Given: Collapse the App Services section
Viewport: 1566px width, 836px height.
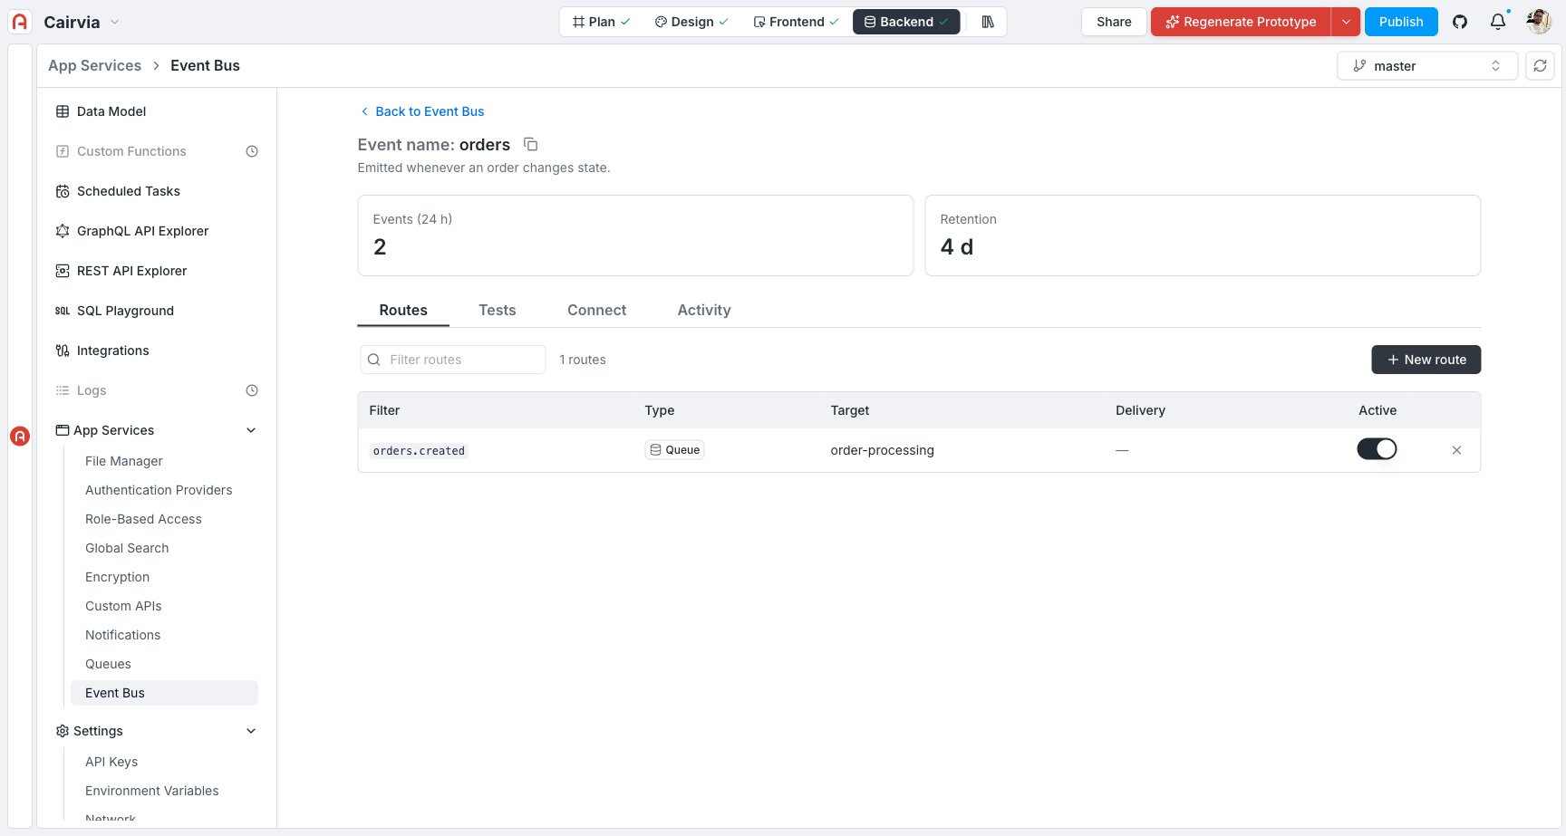Looking at the screenshot, I should pos(251,430).
